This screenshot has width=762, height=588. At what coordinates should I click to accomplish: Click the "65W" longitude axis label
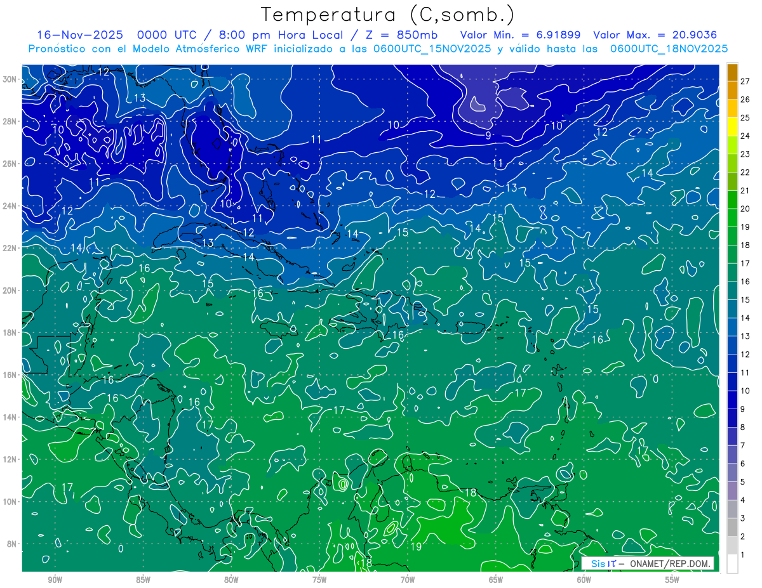(496, 580)
